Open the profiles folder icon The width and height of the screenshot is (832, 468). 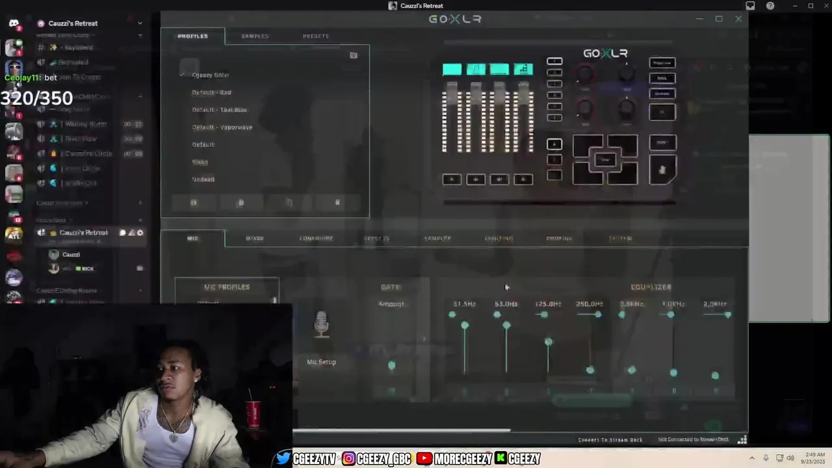(x=354, y=55)
